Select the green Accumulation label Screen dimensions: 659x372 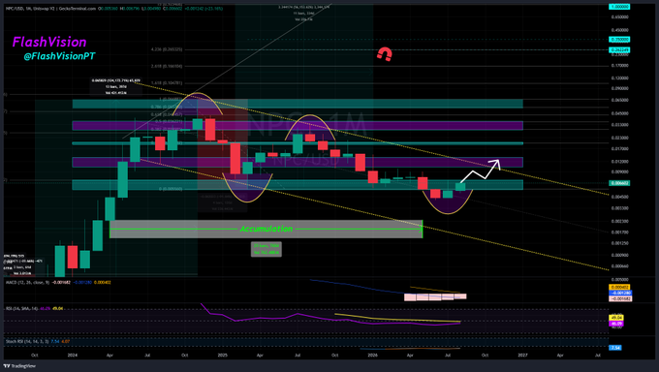(x=267, y=229)
